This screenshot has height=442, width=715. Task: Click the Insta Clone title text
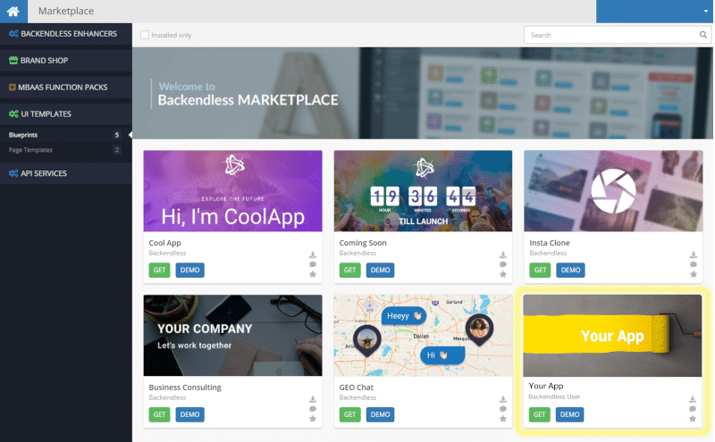550,243
